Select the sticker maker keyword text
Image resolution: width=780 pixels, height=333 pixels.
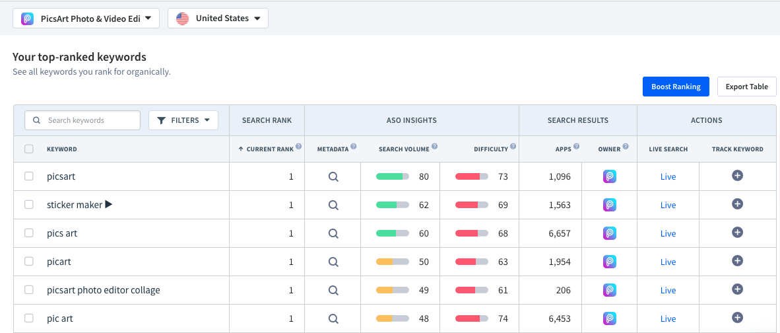point(75,205)
